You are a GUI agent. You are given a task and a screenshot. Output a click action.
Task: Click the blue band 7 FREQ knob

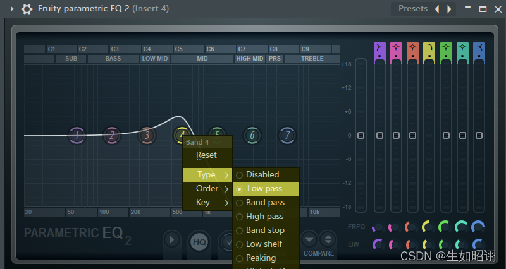click(478, 227)
